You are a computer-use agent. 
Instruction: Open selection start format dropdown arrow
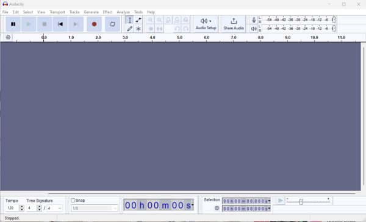(269, 201)
